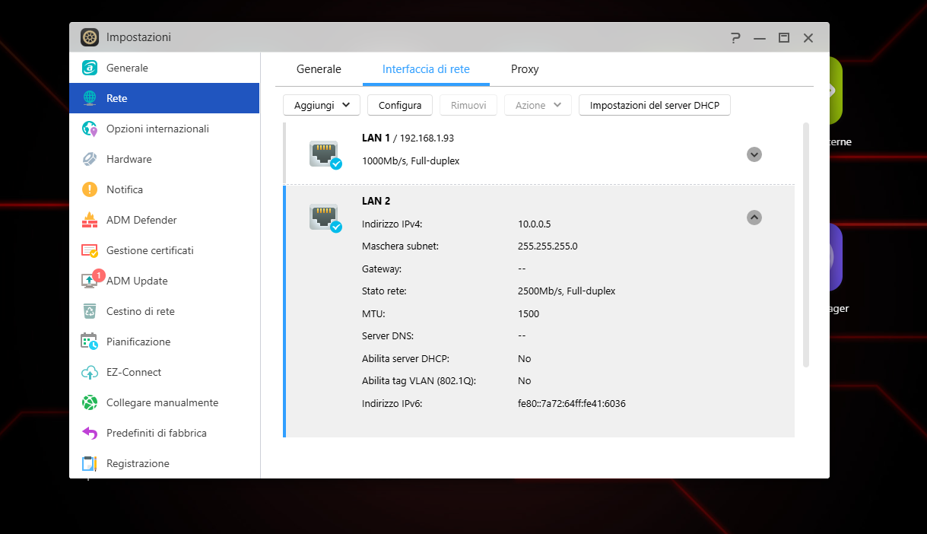
Task: Select Predefiniti di fabbrica entry
Action: (164, 433)
